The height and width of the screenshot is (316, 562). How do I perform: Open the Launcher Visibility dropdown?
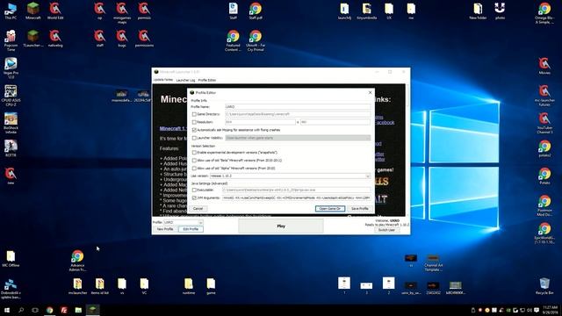(x=298, y=138)
